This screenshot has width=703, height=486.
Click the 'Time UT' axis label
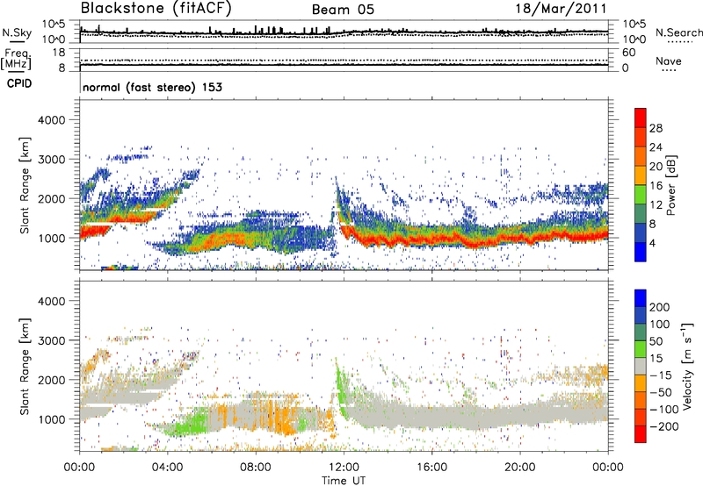coord(344,481)
